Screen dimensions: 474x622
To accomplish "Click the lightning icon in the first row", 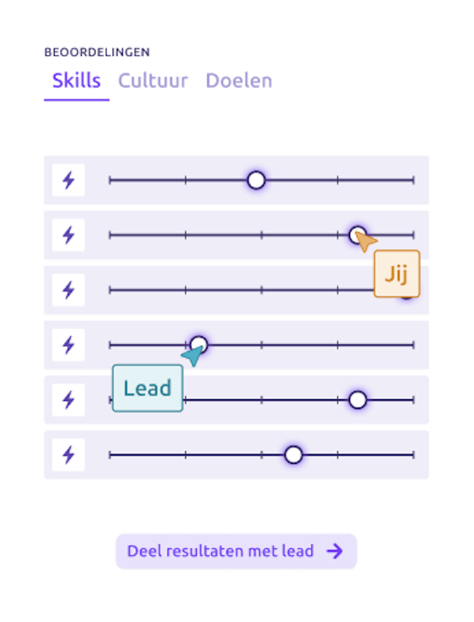I will pos(69,180).
